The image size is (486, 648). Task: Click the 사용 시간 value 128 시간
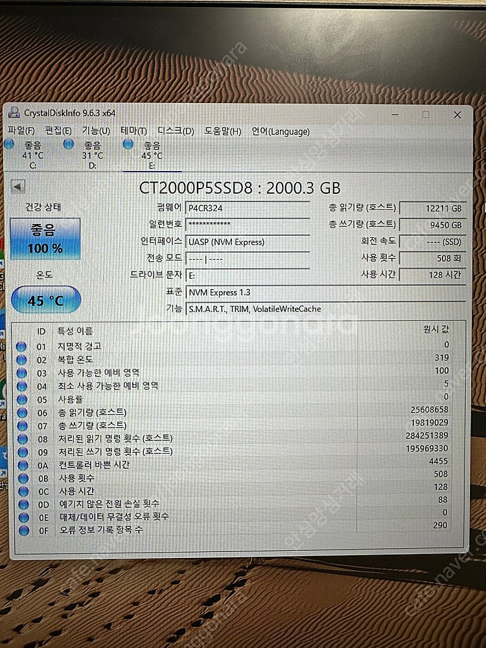(432, 275)
